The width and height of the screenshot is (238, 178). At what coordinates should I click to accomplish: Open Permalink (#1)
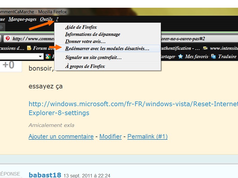[x=147, y=136]
